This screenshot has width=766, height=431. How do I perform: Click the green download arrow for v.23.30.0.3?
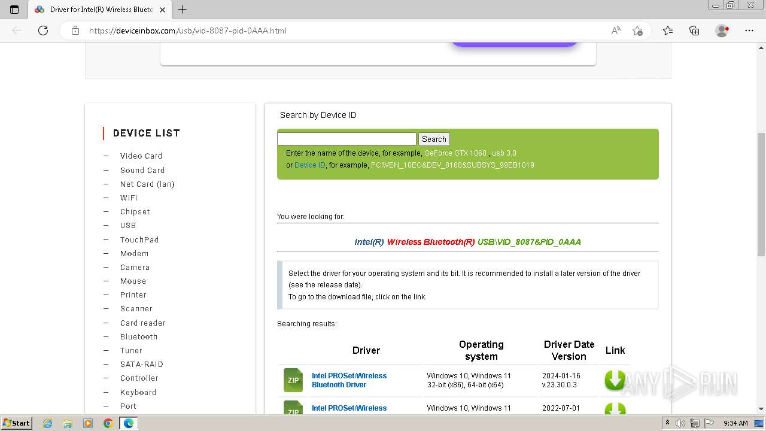(x=615, y=380)
